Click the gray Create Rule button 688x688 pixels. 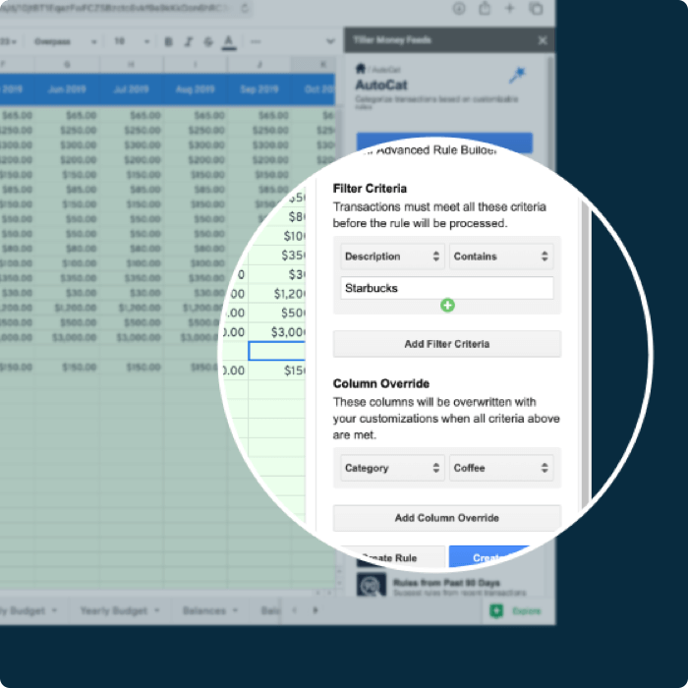[394, 557]
